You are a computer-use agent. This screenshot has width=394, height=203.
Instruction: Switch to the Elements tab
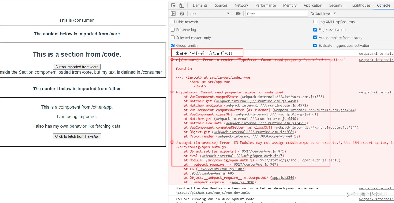point(200,5)
